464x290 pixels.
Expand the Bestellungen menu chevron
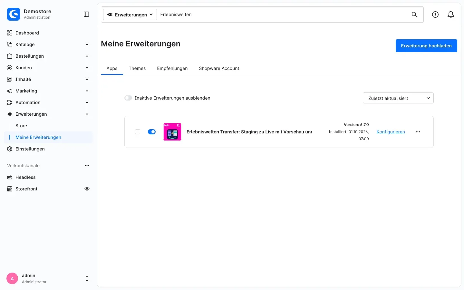tap(87, 56)
